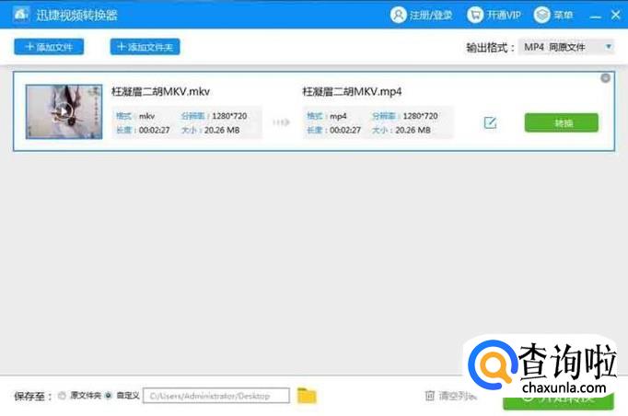Click the 添加文件 button

[x=49, y=47]
